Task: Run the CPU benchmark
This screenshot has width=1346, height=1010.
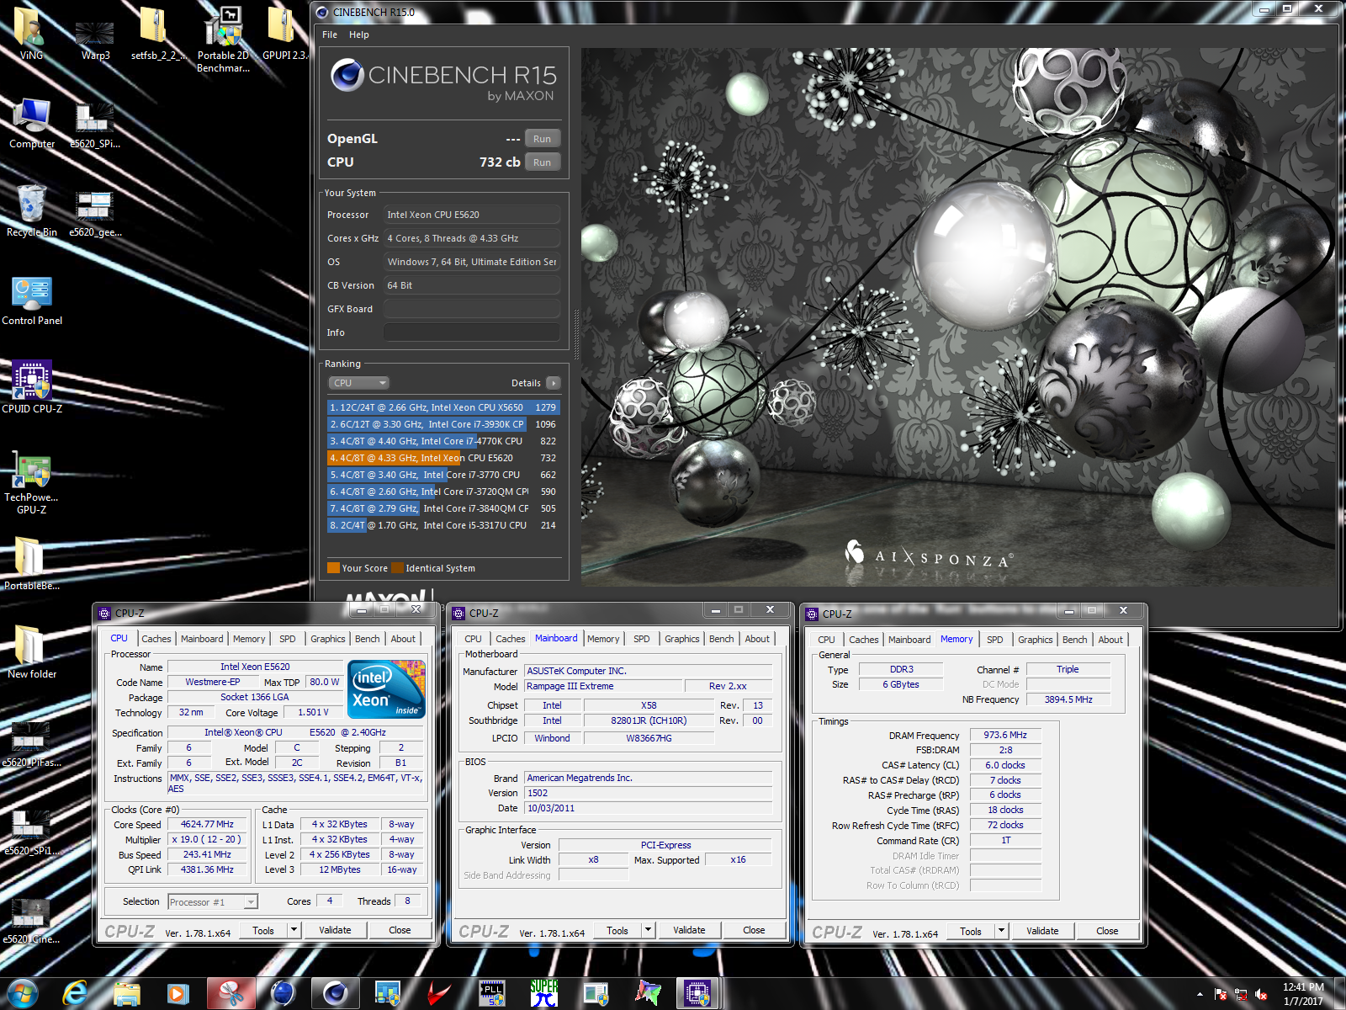Action: [543, 162]
